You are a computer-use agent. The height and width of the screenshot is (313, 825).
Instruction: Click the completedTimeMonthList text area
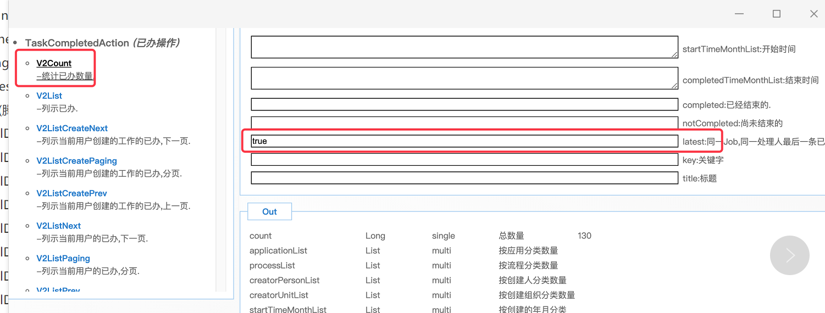click(x=464, y=78)
